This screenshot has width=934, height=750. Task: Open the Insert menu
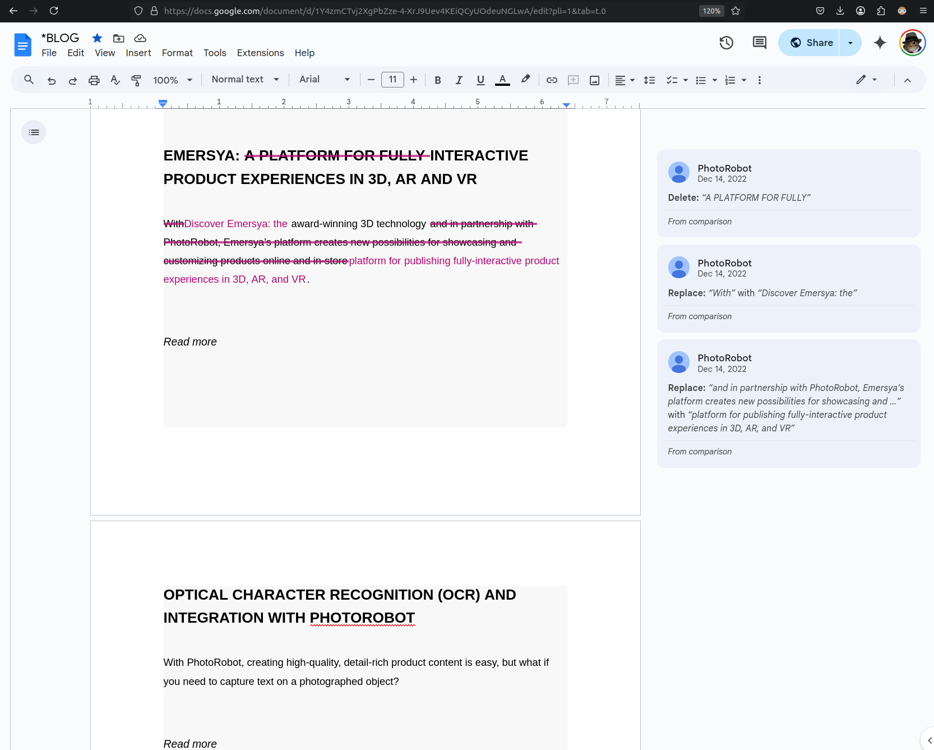pyautogui.click(x=138, y=53)
